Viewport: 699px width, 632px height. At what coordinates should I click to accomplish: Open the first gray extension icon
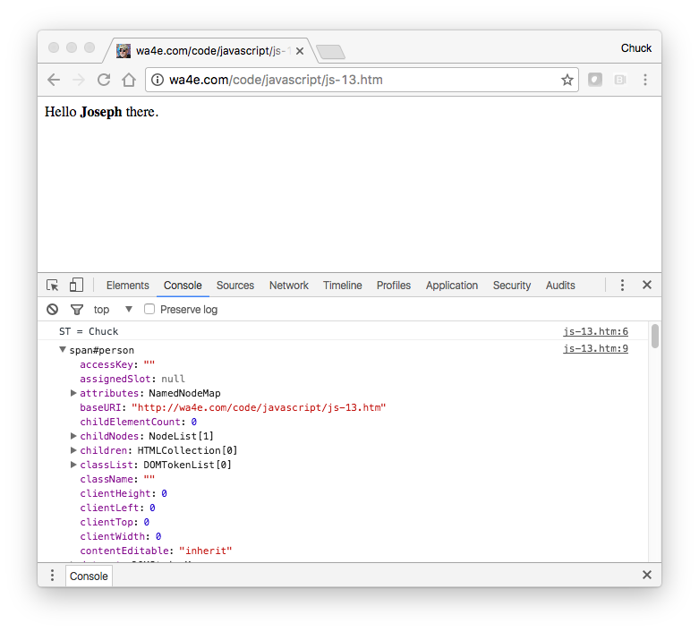pyautogui.click(x=594, y=80)
